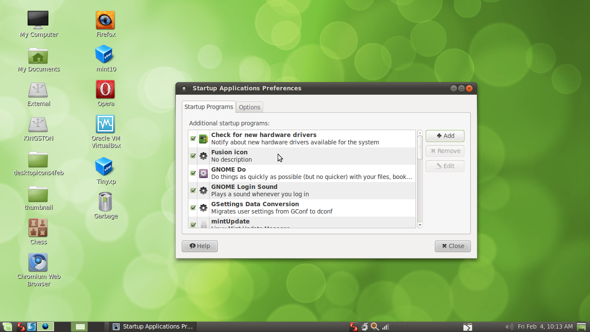590x332 pixels.
Task: Uncheck Check for new hardware drivers
Action: click(x=193, y=138)
